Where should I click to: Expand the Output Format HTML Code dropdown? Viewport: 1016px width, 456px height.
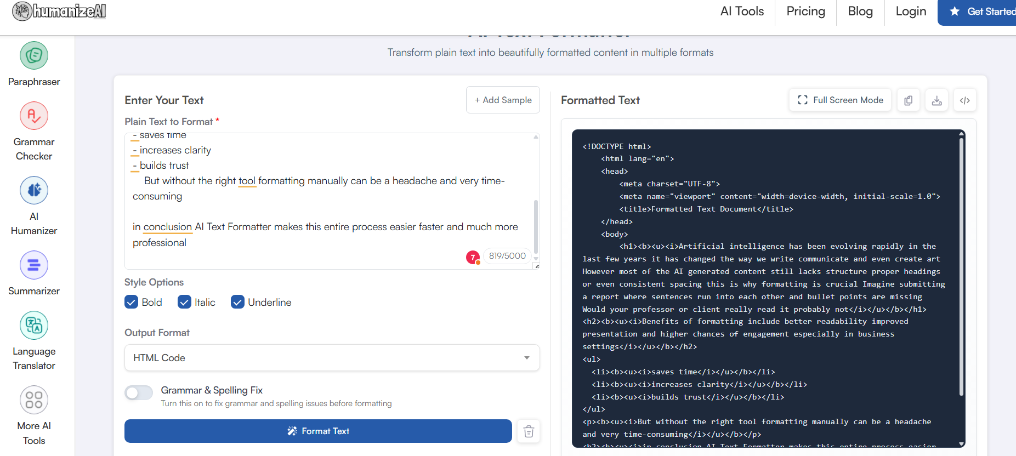coord(332,358)
